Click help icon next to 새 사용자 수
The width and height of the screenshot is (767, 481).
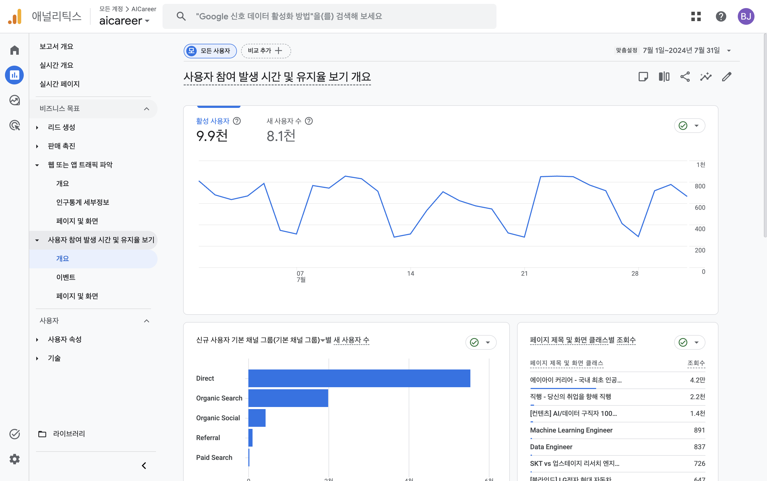coord(309,121)
